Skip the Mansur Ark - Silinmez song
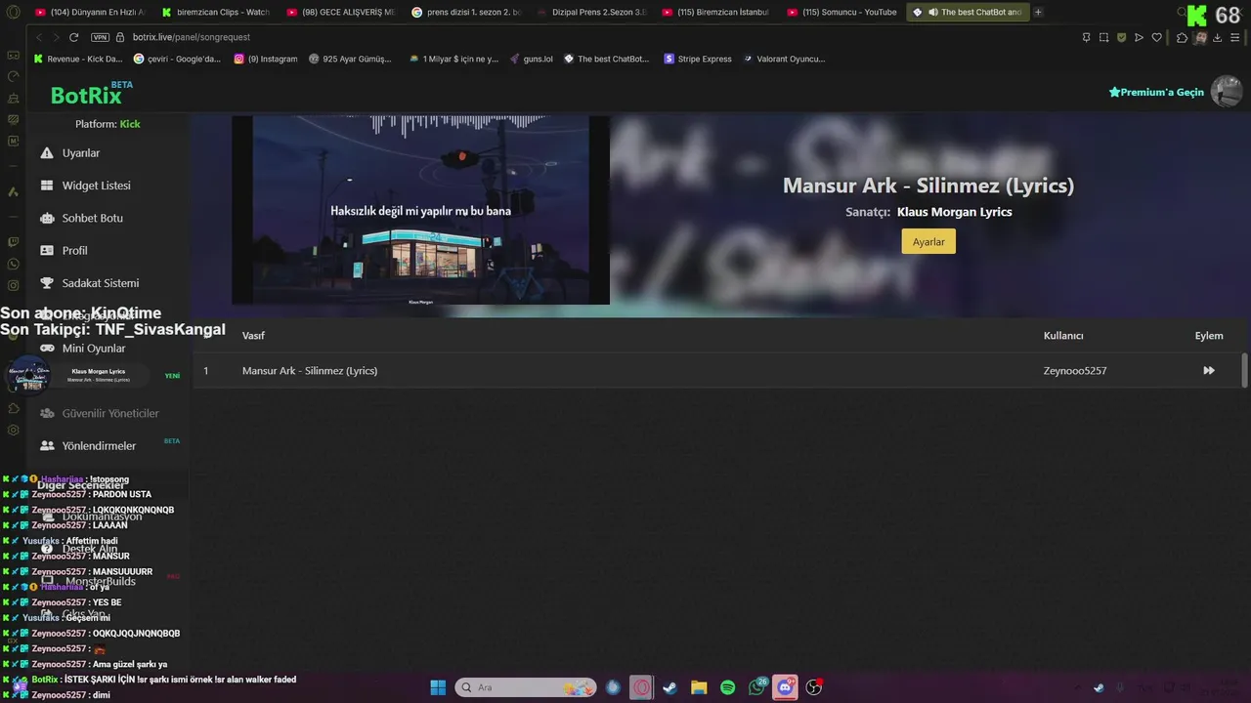The width and height of the screenshot is (1251, 703). [x=1209, y=371]
